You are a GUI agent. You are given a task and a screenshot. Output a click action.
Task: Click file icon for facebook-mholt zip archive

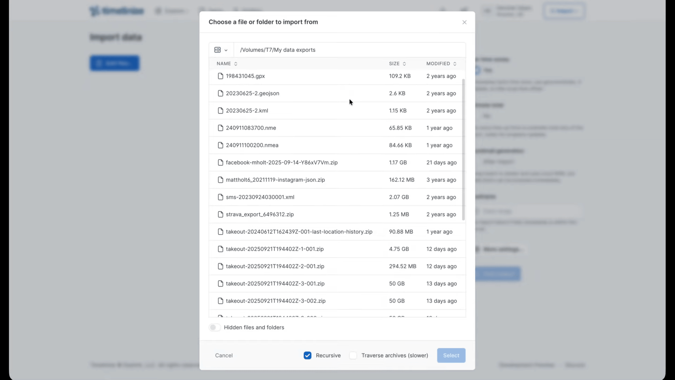click(220, 163)
